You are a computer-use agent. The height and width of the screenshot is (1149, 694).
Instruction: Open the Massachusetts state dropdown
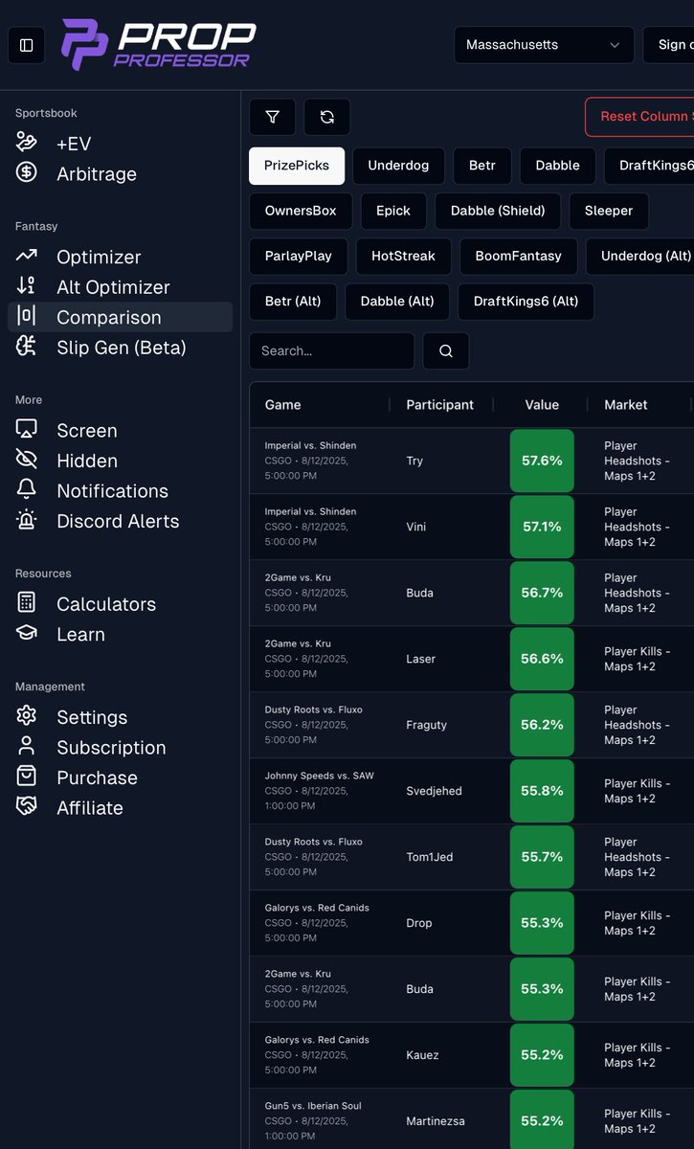544,45
